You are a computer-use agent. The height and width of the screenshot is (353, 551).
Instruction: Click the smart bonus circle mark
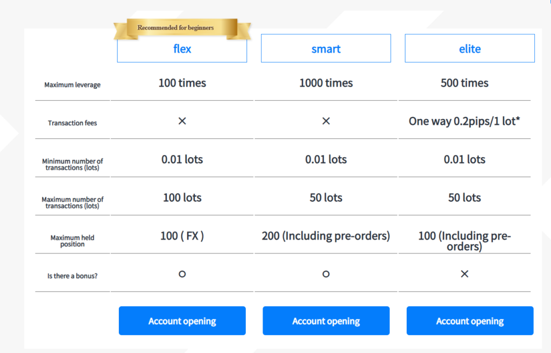click(326, 274)
